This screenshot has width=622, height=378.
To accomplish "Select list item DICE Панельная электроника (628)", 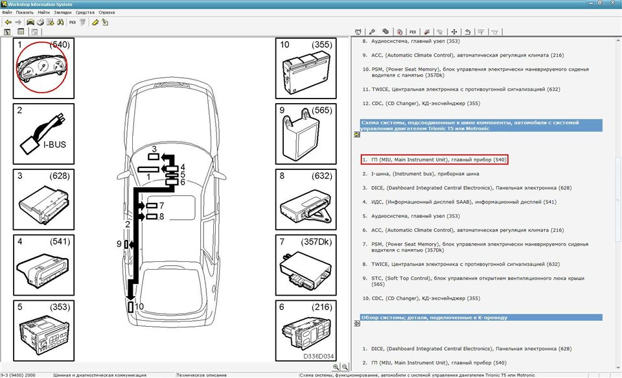I will click(466, 187).
